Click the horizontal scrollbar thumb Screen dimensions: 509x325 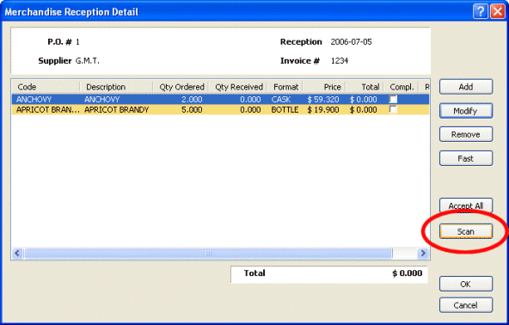pos(208,253)
